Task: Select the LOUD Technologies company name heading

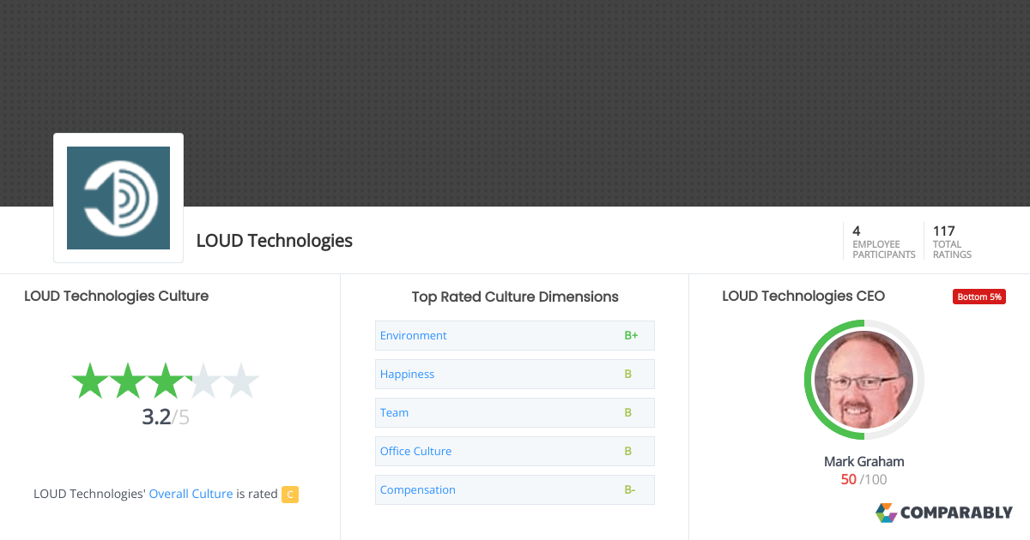Action: [275, 241]
